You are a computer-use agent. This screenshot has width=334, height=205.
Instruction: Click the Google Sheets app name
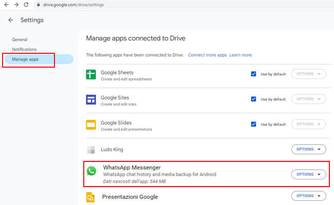point(117,72)
